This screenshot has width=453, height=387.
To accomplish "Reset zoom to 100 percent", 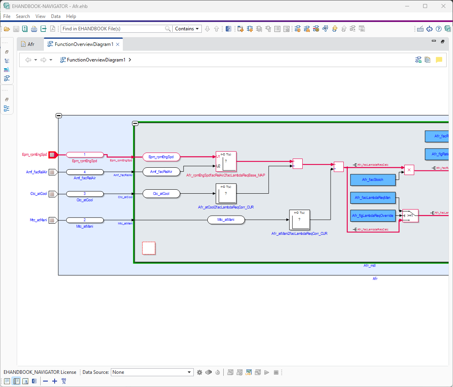I will (64, 381).
